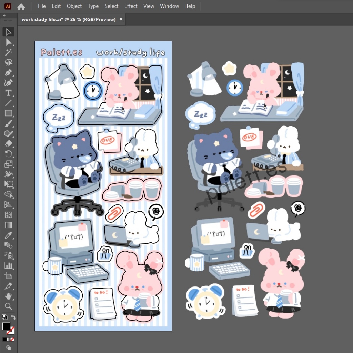
Task: Open the File menu
Action: (x=41, y=6)
